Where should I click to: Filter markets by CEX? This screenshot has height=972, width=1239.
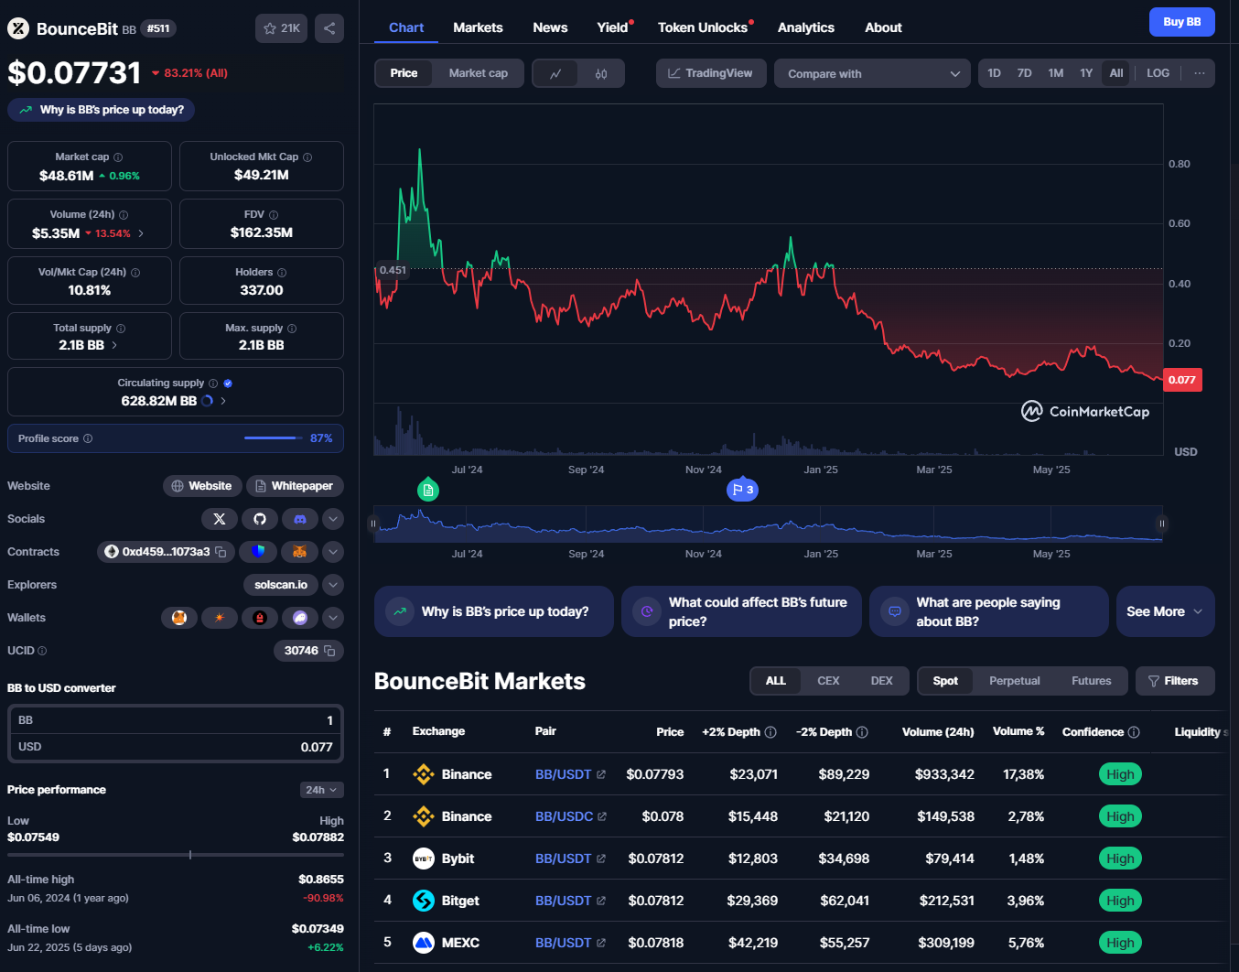click(x=828, y=681)
